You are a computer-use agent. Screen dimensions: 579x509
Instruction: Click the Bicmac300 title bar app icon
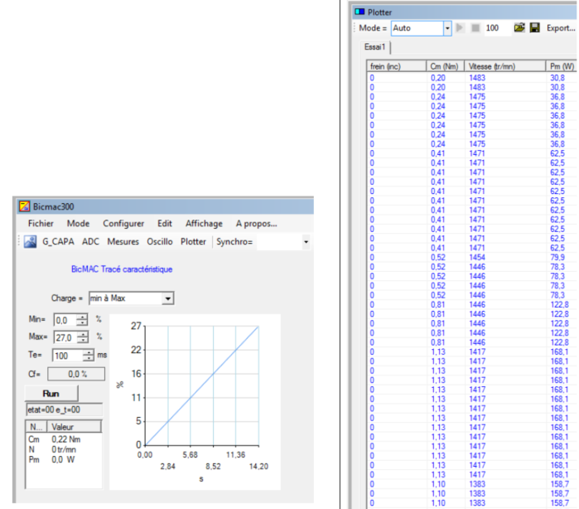[x=24, y=206]
